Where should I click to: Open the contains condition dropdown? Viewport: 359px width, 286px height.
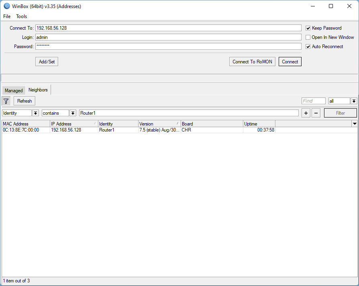73,113
